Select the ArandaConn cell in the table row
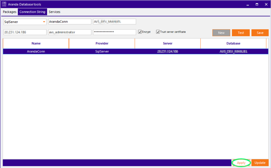The image size is (271, 168). [x=36, y=51]
